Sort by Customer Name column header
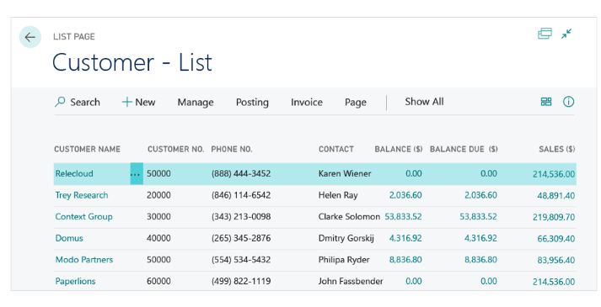Image resolution: width=601 pixels, height=307 pixels. click(87, 149)
